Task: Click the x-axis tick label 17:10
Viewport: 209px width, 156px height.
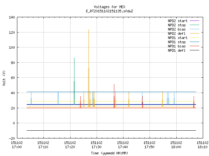Action: pyautogui.click(x=43, y=147)
